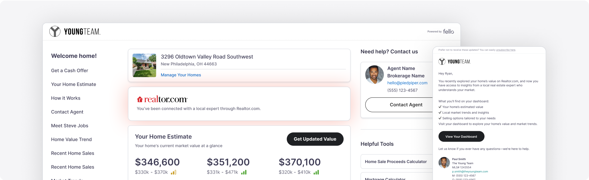Select Home Value Trend in sidebar
The height and width of the screenshot is (180, 589).
71,140
